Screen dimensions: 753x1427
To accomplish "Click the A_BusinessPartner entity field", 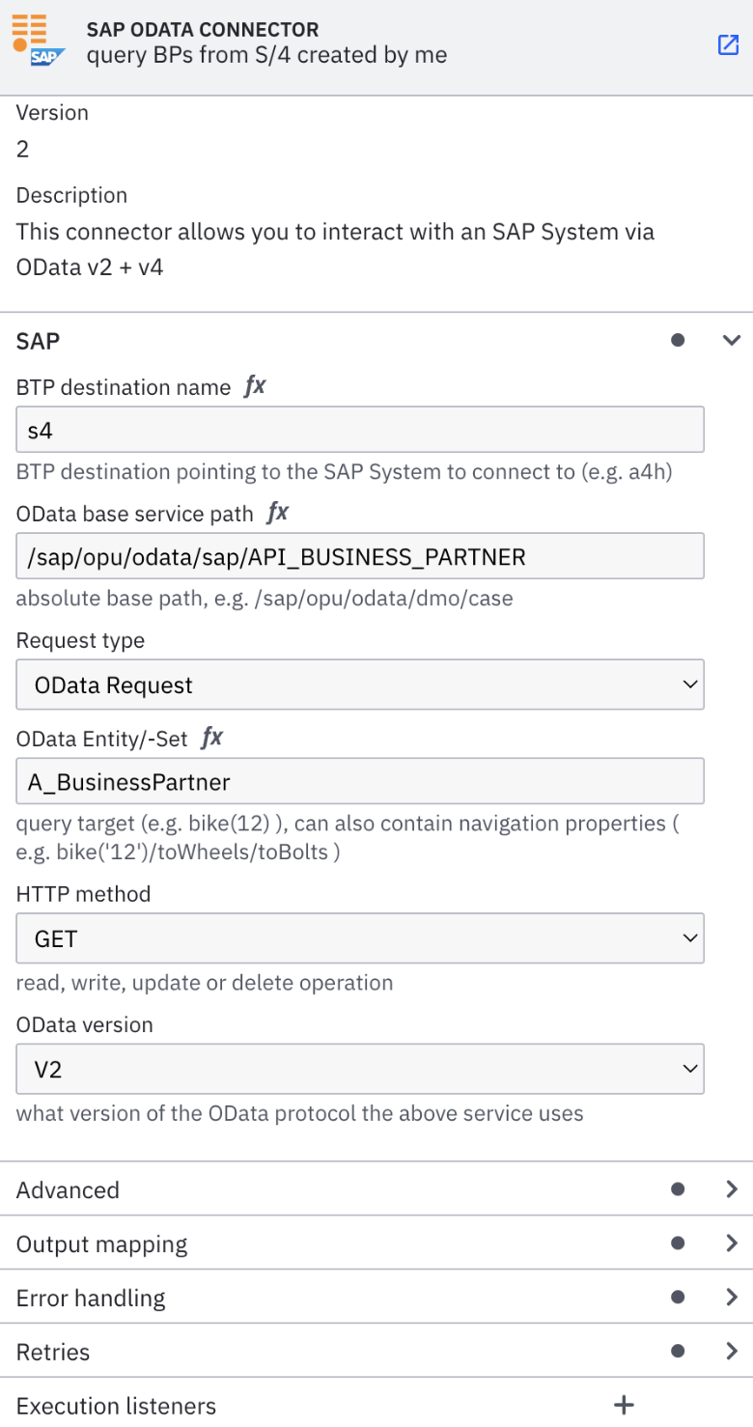I will point(360,780).
